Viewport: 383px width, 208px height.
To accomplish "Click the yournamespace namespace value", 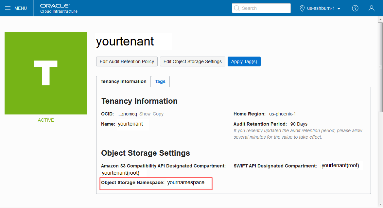I will point(186,182).
